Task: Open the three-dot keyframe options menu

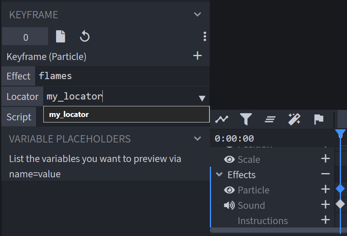Action: tap(205, 36)
